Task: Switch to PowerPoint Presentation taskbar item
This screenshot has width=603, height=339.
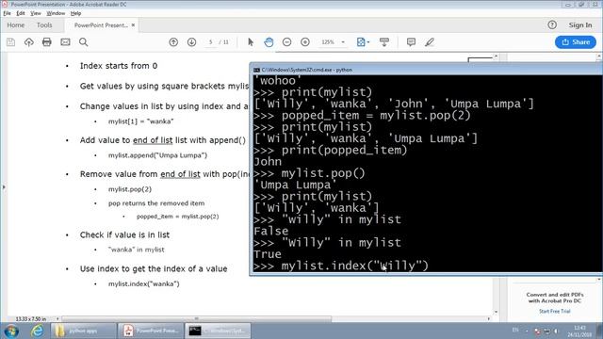Action: 151,331
